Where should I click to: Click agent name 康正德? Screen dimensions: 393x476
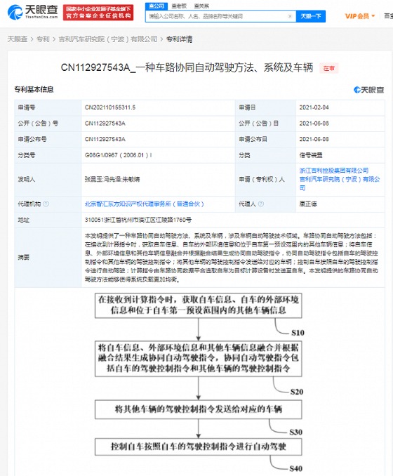[x=308, y=204]
